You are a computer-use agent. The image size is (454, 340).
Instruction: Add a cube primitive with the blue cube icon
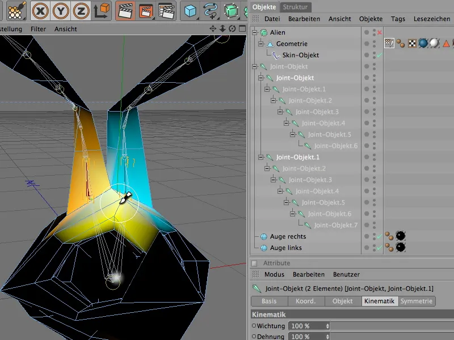tap(190, 11)
